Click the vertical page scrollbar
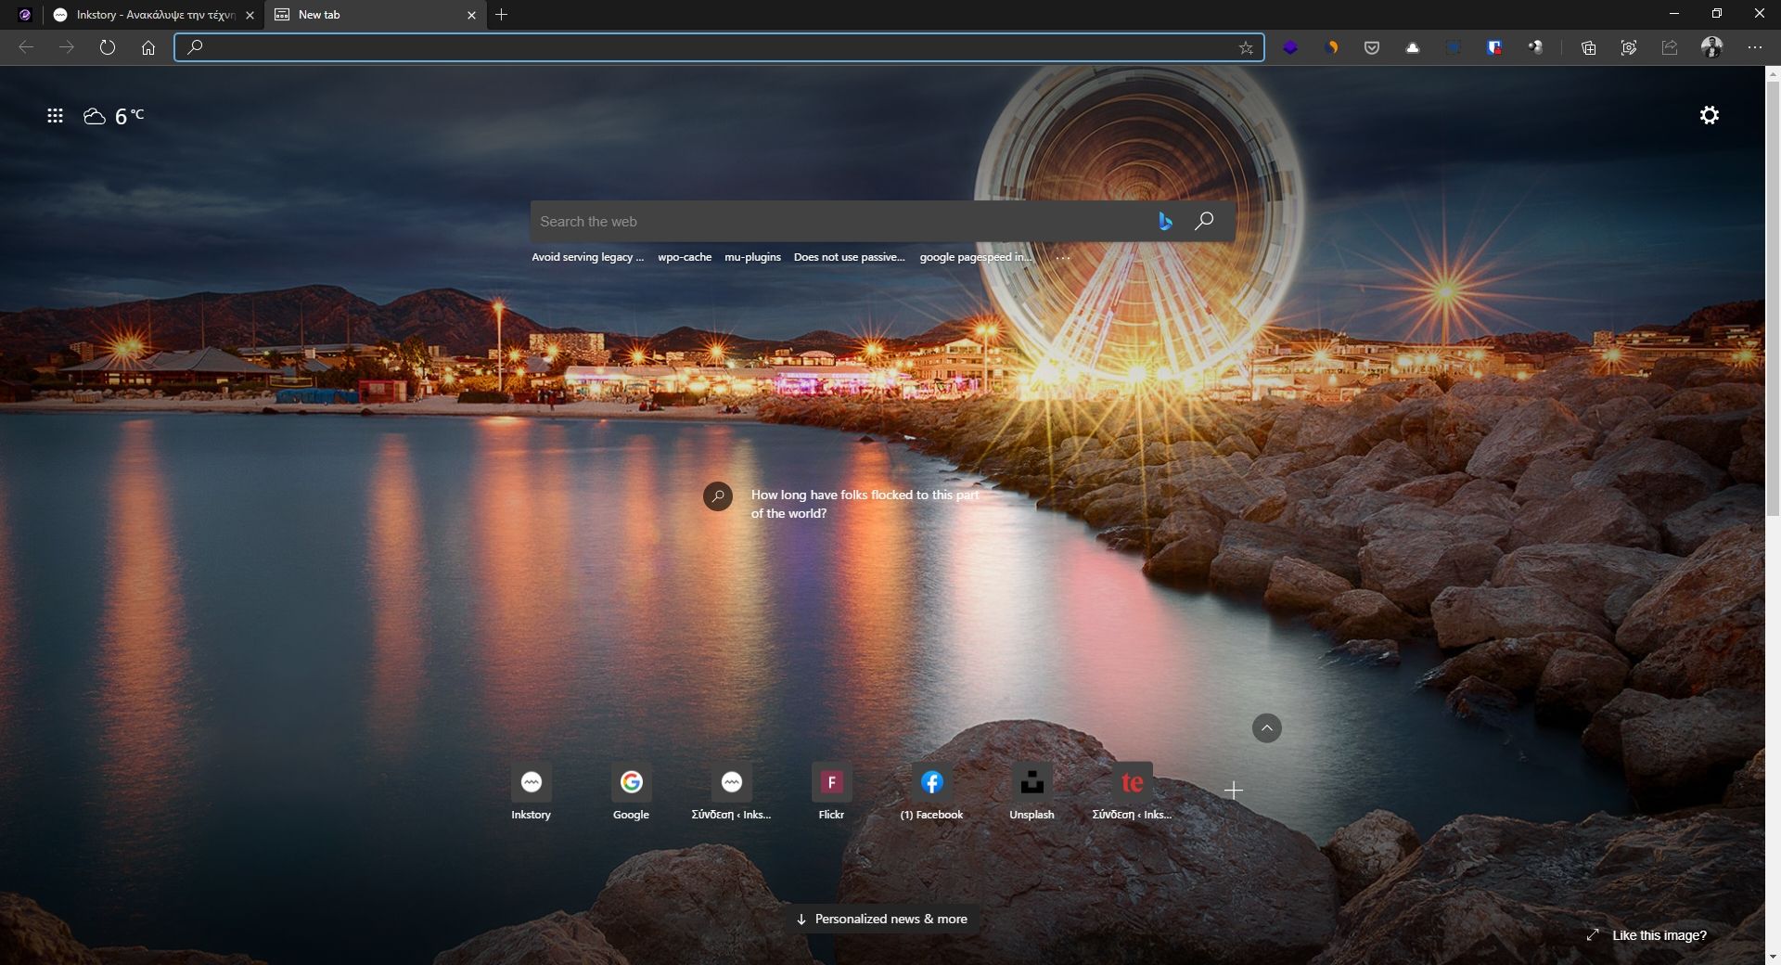 pyautogui.click(x=1772, y=297)
